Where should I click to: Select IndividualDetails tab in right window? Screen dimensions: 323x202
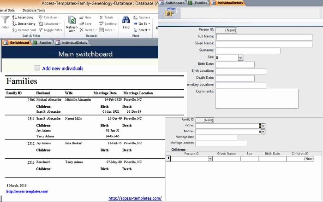(x=227, y=3)
